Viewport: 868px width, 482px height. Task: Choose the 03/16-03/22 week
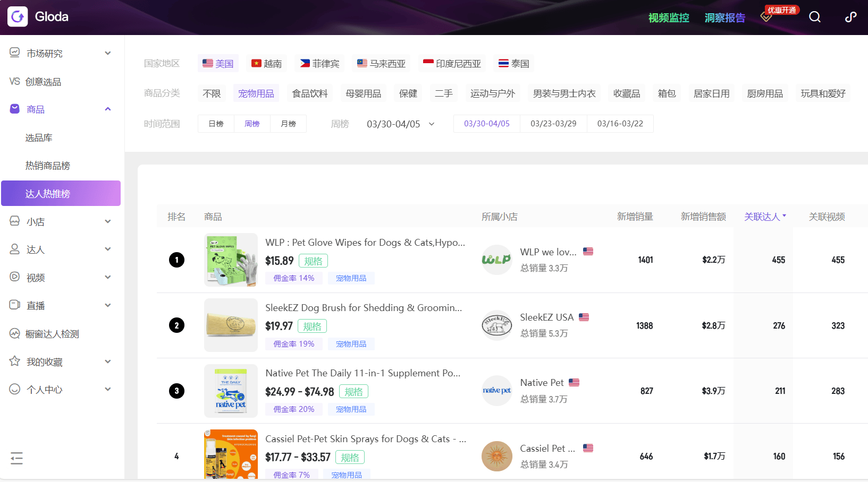tap(620, 124)
